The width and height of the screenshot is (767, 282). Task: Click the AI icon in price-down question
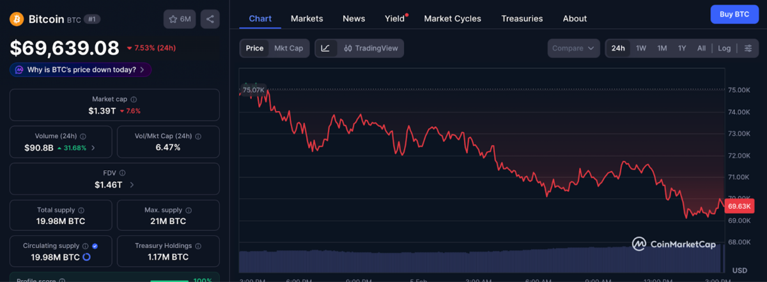click(19, 70)
